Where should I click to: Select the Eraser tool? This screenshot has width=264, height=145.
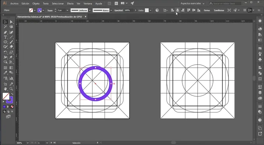[x=11, y=47]
